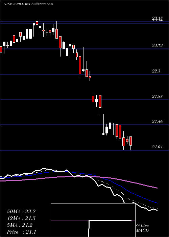Image resolution: width=169 pixels, height=237 pixels.
Task: Click the '5MA : 21.2' reading
Action: point(20,225)
